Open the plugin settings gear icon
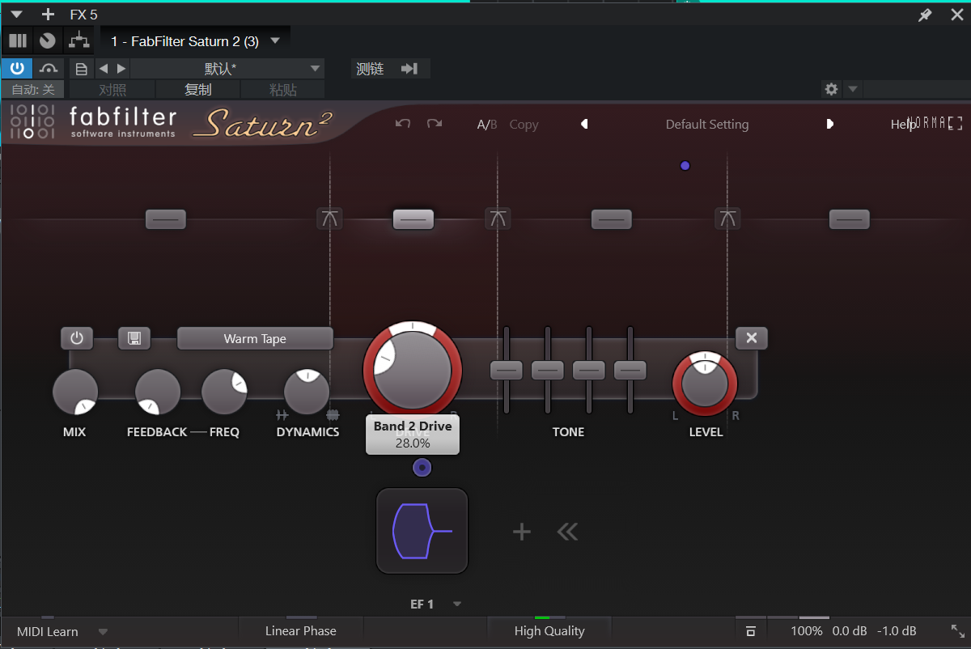 (x=831, y=89)
